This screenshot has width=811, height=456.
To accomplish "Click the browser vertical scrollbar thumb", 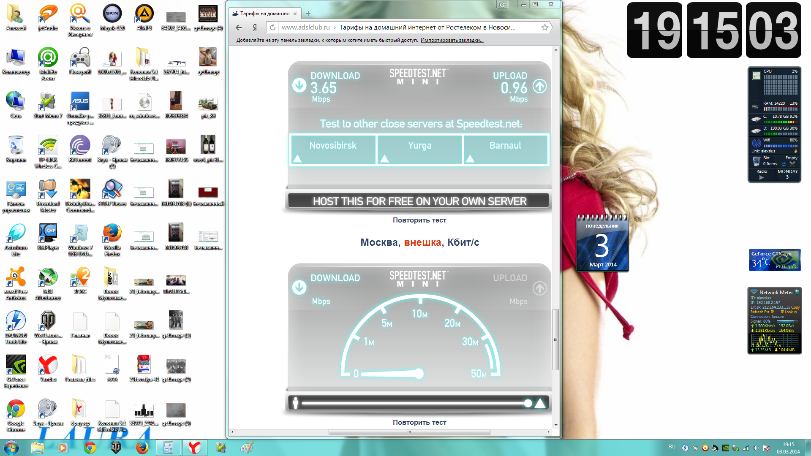I will pyautogui.click(x=556, y=339).
